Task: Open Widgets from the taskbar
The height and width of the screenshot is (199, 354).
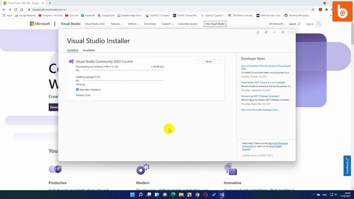Action: tap(157, 195)
